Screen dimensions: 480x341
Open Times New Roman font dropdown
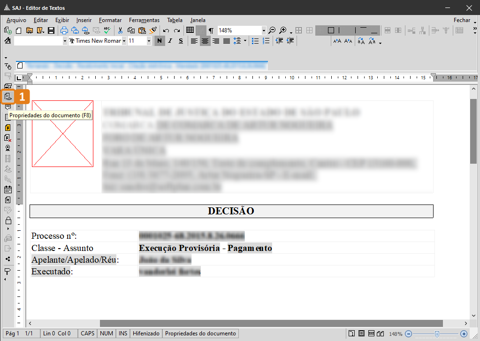pyautogui.click(x=124, y=41)
